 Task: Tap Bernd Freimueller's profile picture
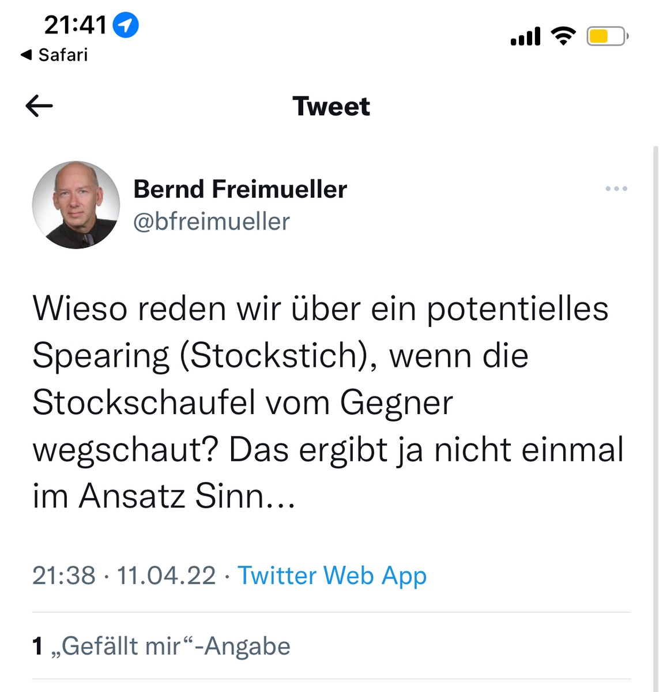point(76,205)
